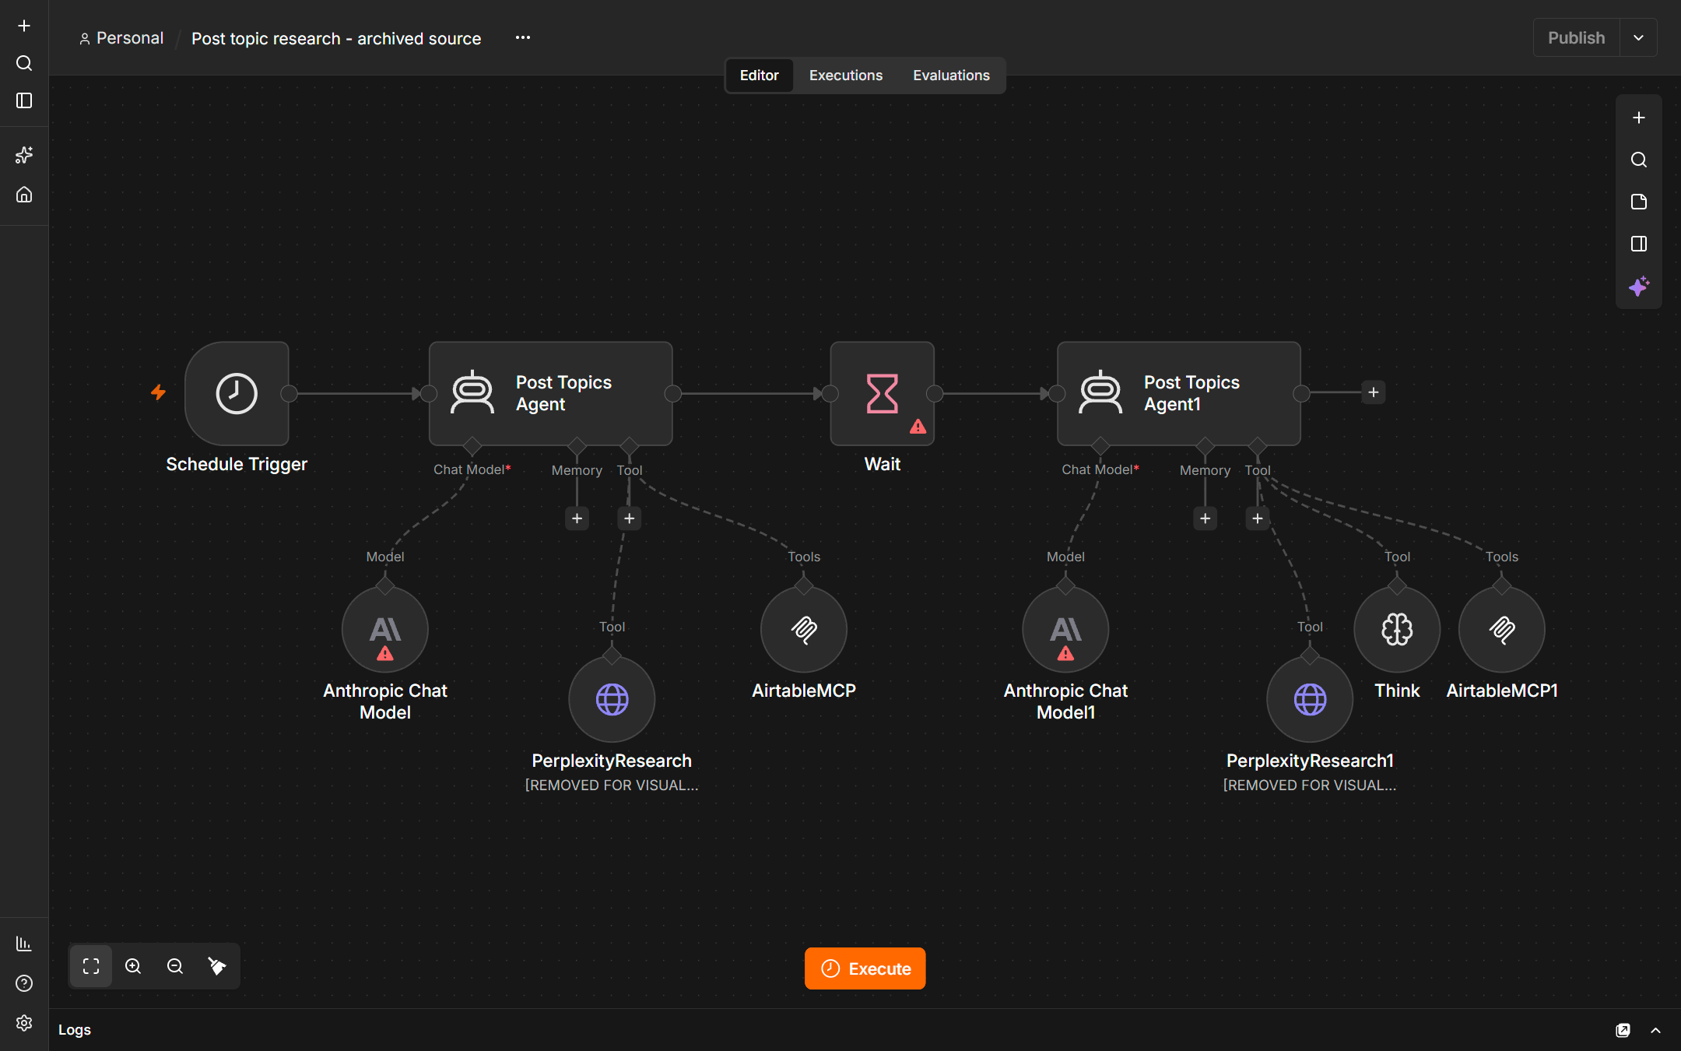Click the Personal project breadcrumb
This screenshot has height=1051, width=1681.
[121, 38]
